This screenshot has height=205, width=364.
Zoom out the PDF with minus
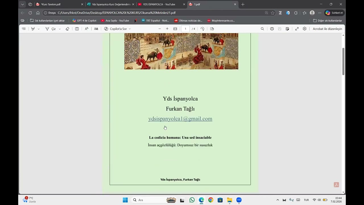(x=160, y=29)
